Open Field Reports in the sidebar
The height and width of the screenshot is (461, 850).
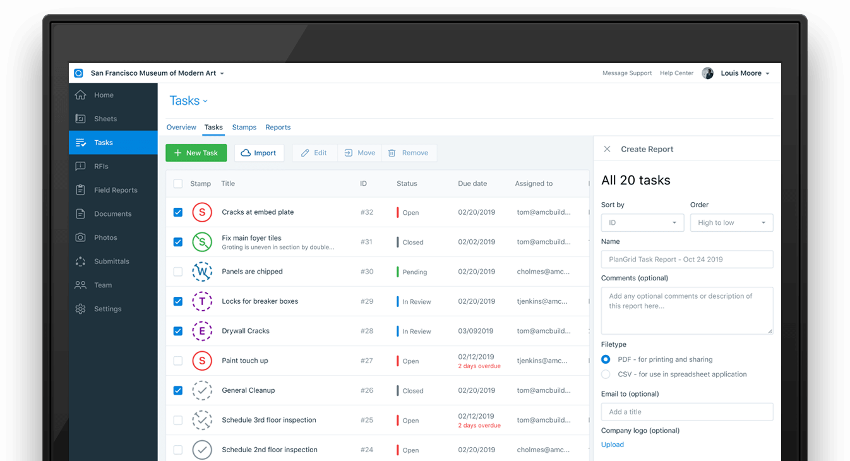coord(113,190)
